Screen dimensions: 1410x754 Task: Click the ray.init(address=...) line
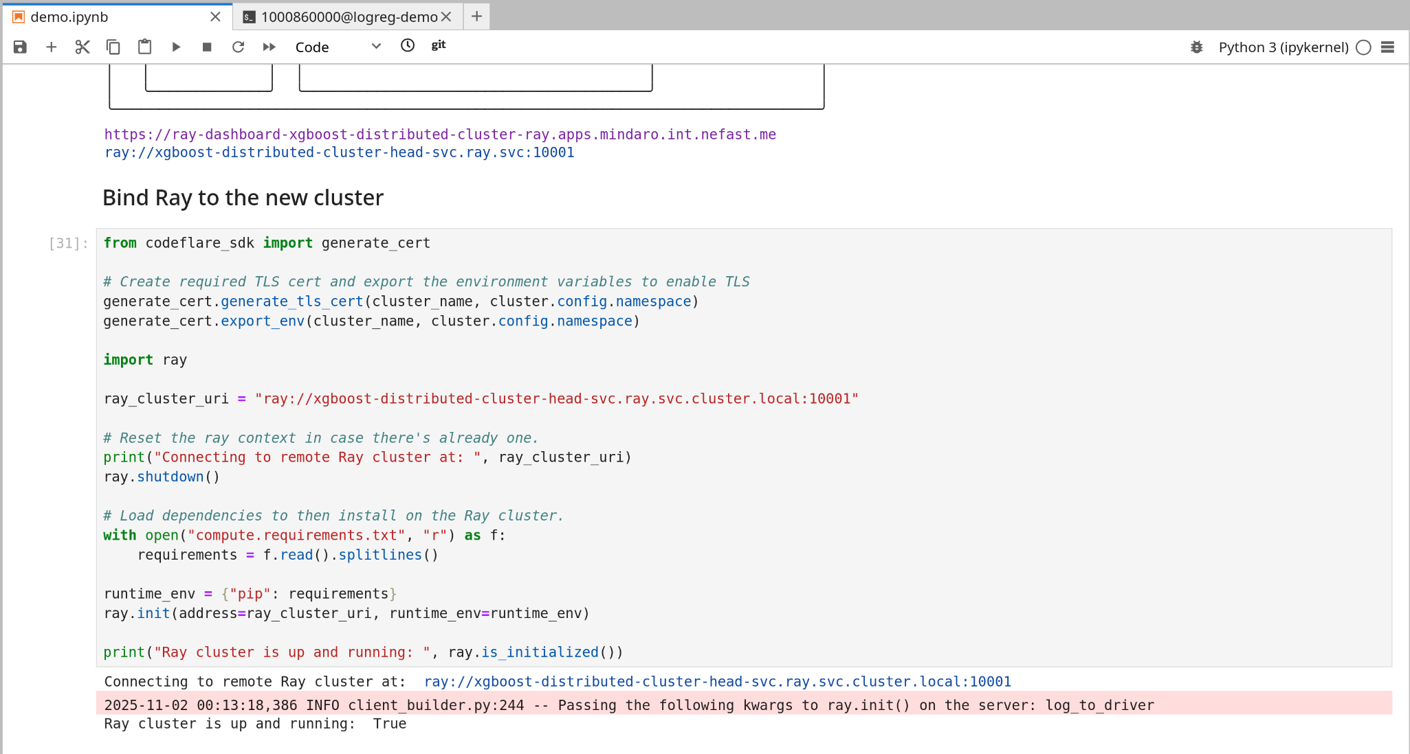[x=346, y=613]
